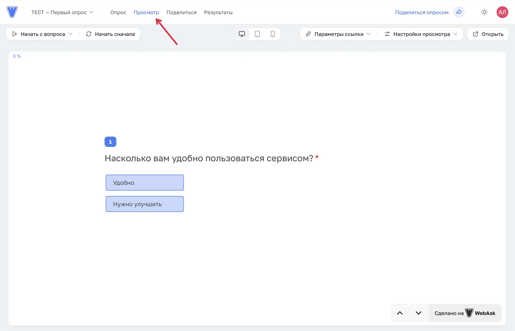Choose the Удобно answer option

[x=145, y=183]
